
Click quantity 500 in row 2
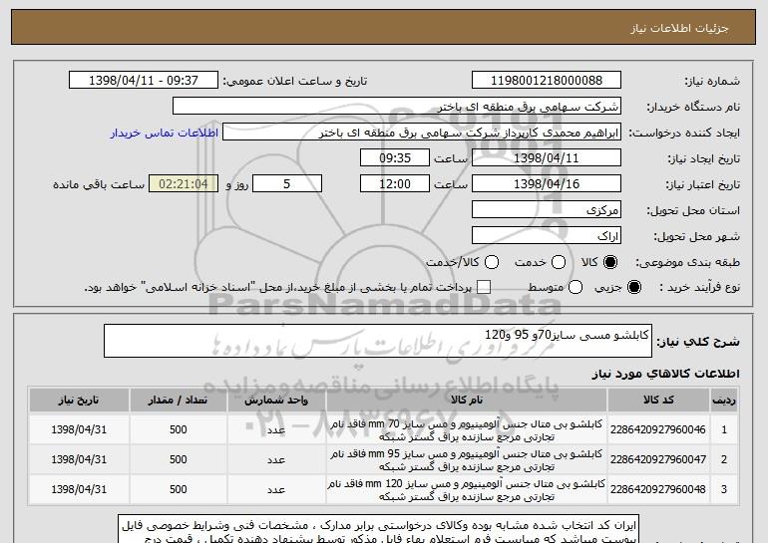click(178, 459)
